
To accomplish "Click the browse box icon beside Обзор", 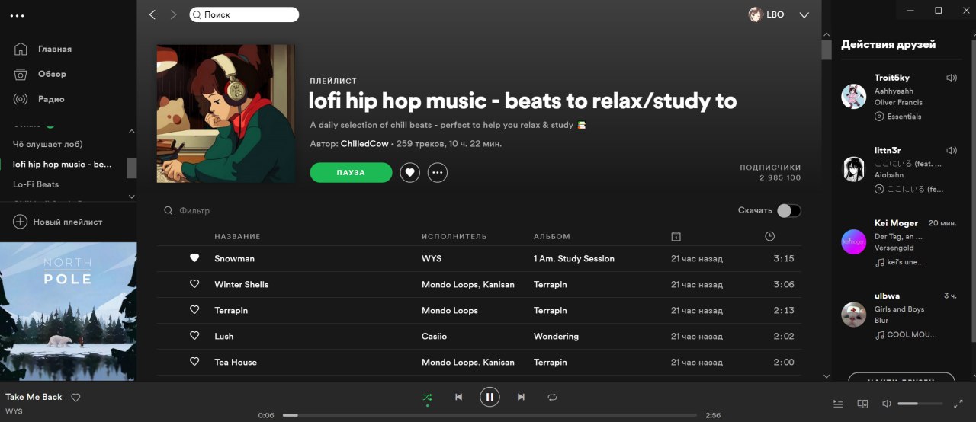I will tap(21, 74).
